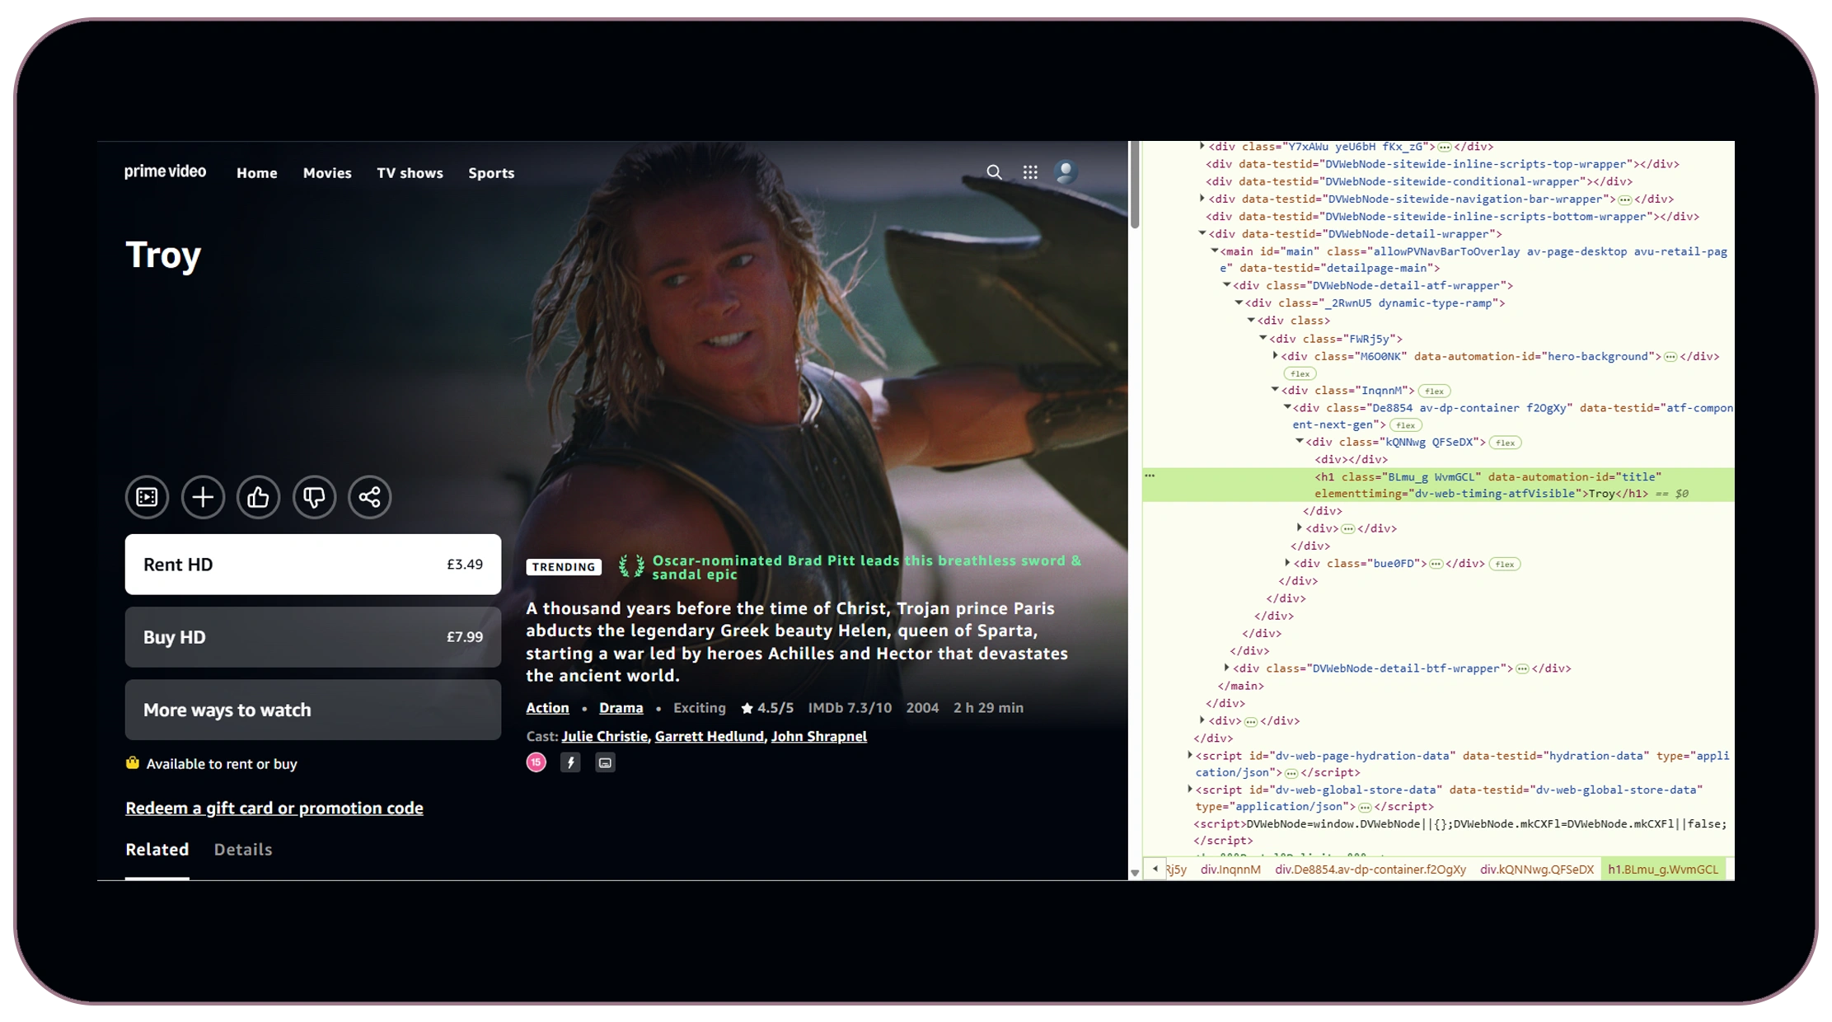Click the flex badge beside InqnnM div
This screenshot has width=1832, height=1022.
(x=1435, y=391)
